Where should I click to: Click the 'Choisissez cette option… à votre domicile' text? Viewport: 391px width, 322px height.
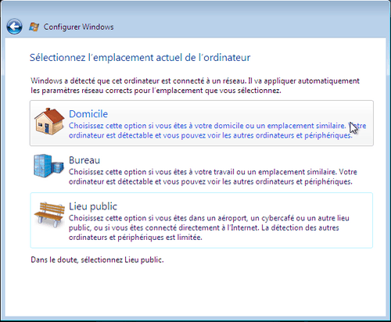point(217,126)
